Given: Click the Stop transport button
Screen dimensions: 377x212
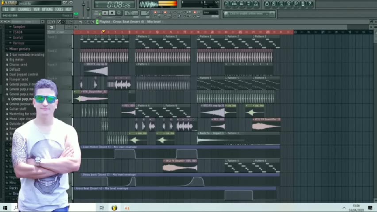Looking at the screenshot, I should pyautogui.click(x=112, y=13).
